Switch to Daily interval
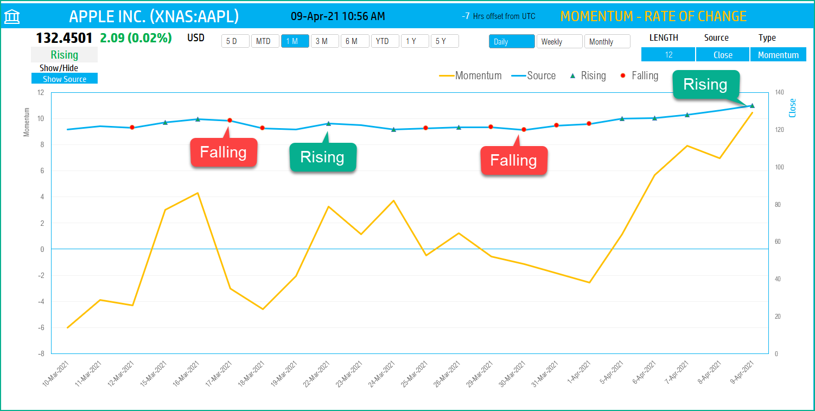 512,41
